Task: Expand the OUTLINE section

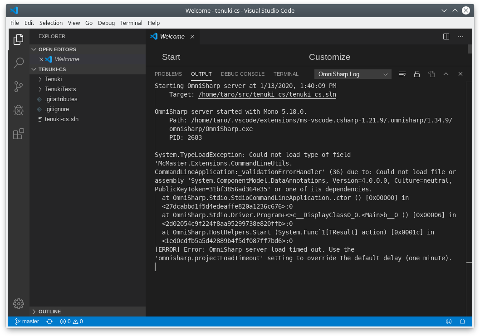Action: click(46, 312)
